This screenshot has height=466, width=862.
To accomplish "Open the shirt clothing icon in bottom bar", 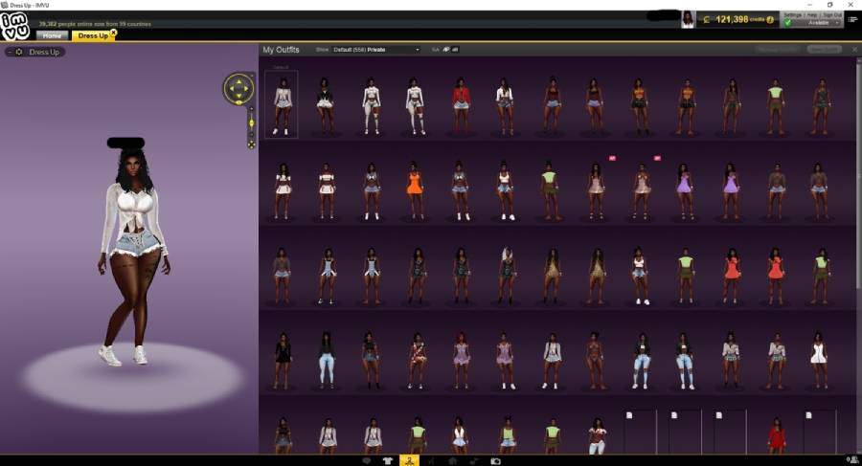I will click(388, 460).
